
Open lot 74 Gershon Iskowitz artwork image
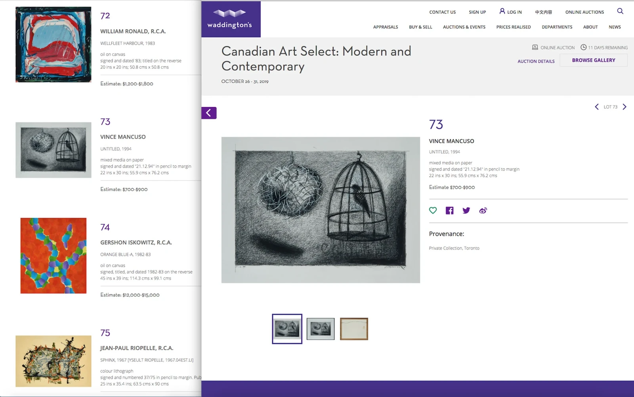click(53, 255)
